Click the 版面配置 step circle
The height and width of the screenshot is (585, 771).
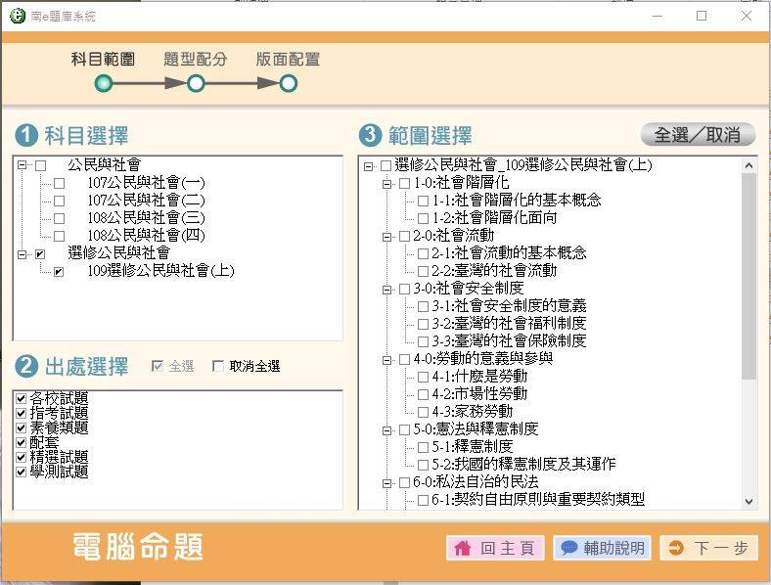click(288, 83)
